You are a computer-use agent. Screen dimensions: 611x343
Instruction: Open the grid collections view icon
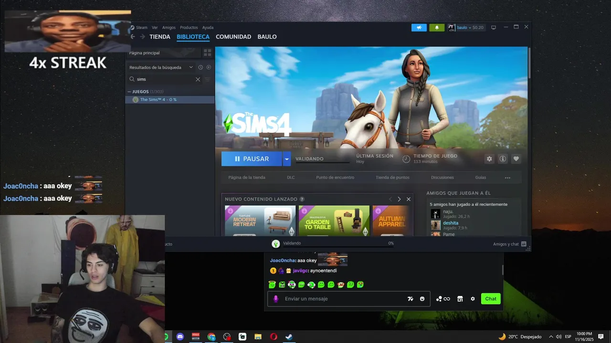coord(207,52)
